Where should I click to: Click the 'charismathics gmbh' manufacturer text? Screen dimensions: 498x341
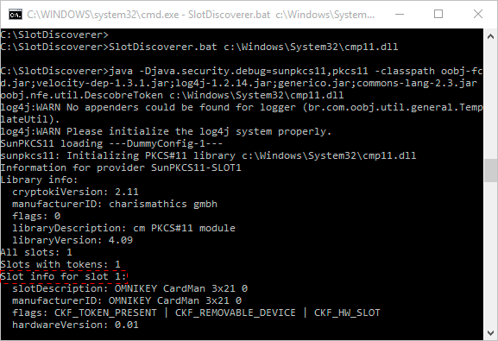tap(163, 204)
